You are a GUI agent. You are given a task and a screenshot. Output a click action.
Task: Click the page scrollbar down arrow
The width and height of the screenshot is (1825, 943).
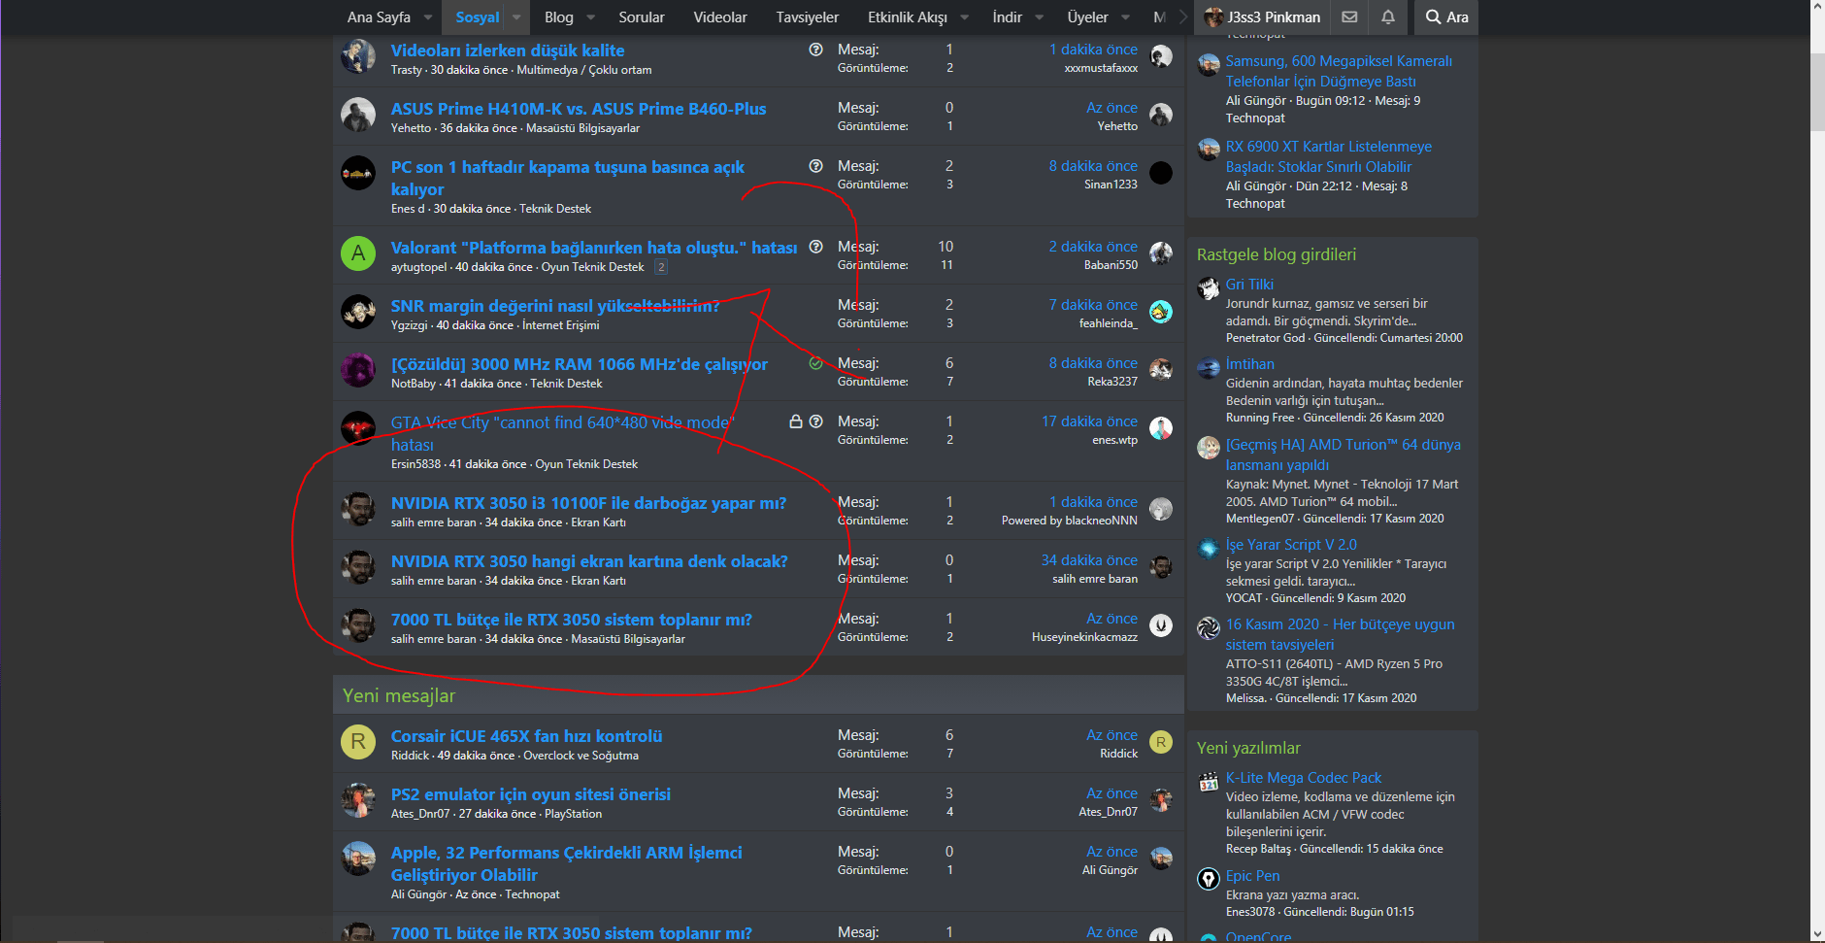coord(1817,934)
